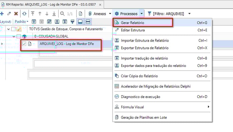Click the blue plus add-record icon
The width and height of the screenshot is (233, 132).
(x=2, y=14)
